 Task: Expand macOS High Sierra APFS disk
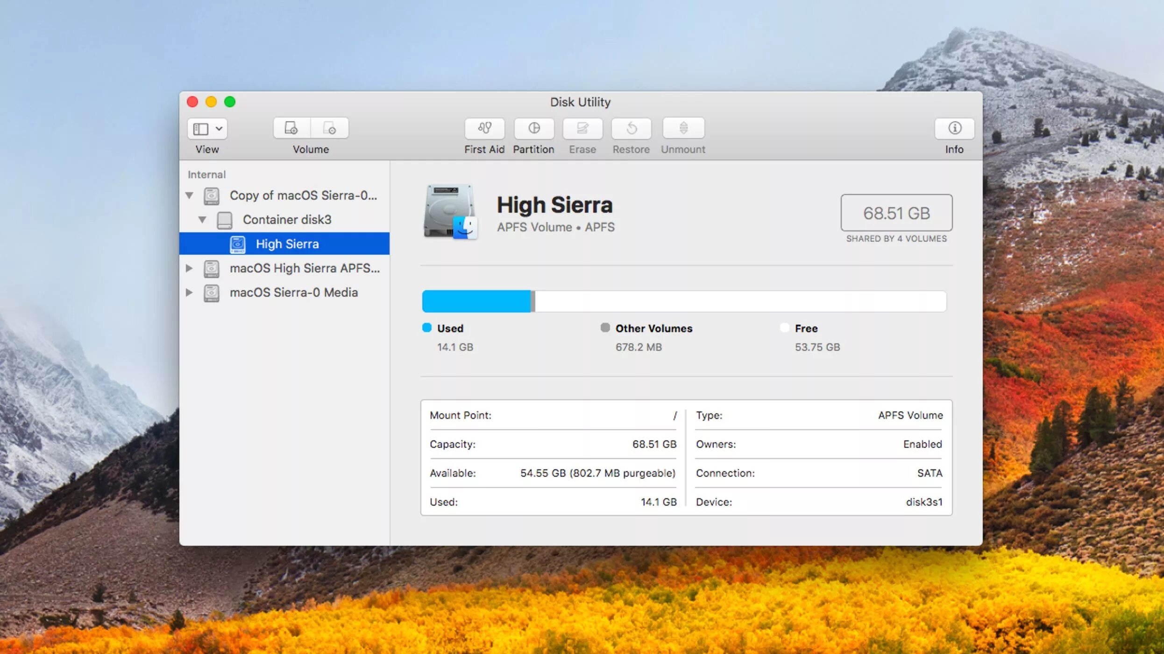(189, 268)
